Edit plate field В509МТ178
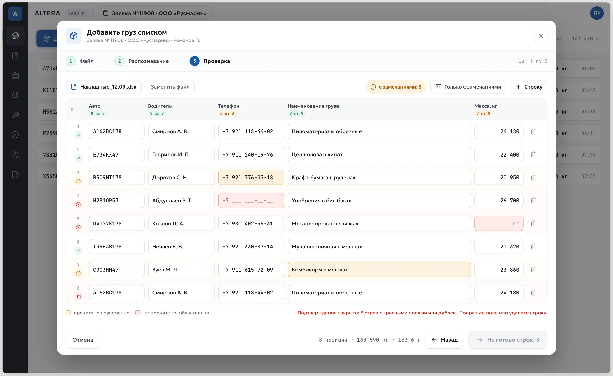The image size is (613, 376). click(x=117, y=178)
